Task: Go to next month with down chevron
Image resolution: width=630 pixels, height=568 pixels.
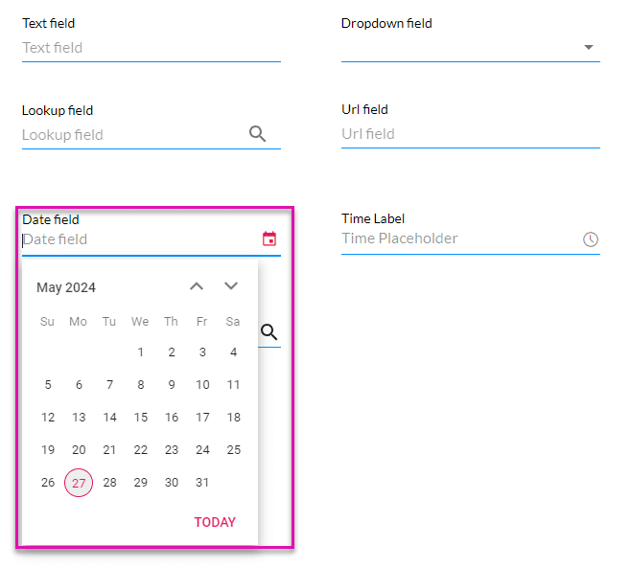Action: coord(231,286)
